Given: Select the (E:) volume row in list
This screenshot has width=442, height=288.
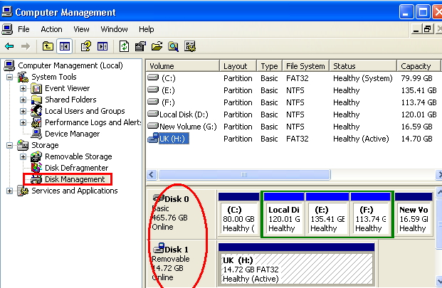Looking at the screenshot, I should [x=293, y=90].
